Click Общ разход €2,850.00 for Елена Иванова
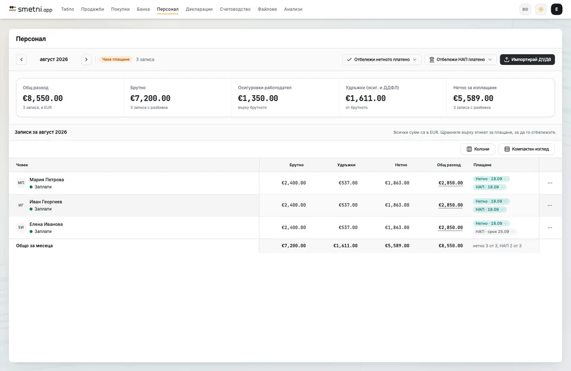 [x=450, y=228]
